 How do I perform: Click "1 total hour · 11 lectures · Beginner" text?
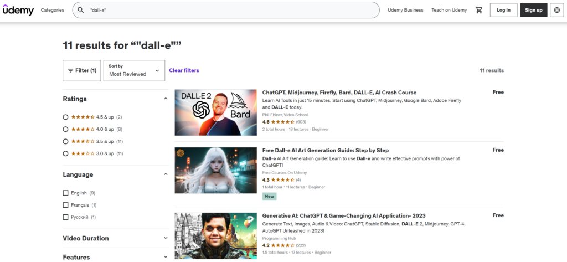293,187
